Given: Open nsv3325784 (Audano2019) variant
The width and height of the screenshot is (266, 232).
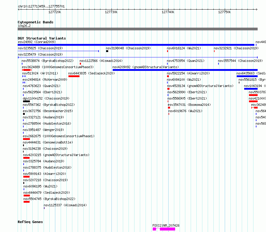Looking at the screenshot, I should [44, 161].
